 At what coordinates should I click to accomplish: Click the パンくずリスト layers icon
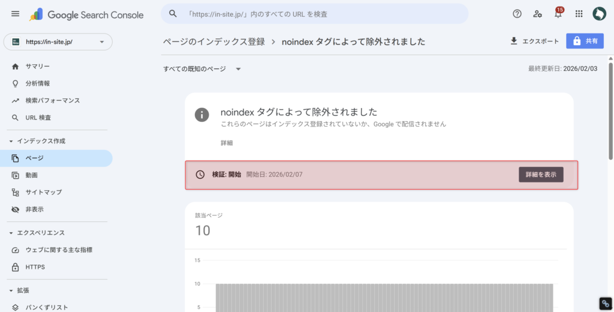tap(15, 308)
